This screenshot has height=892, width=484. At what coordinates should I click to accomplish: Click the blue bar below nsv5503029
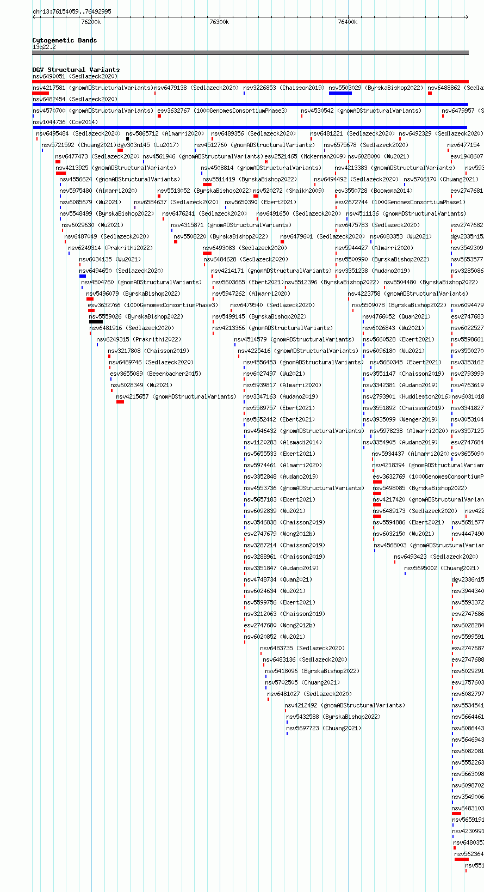tap(340, 93)
